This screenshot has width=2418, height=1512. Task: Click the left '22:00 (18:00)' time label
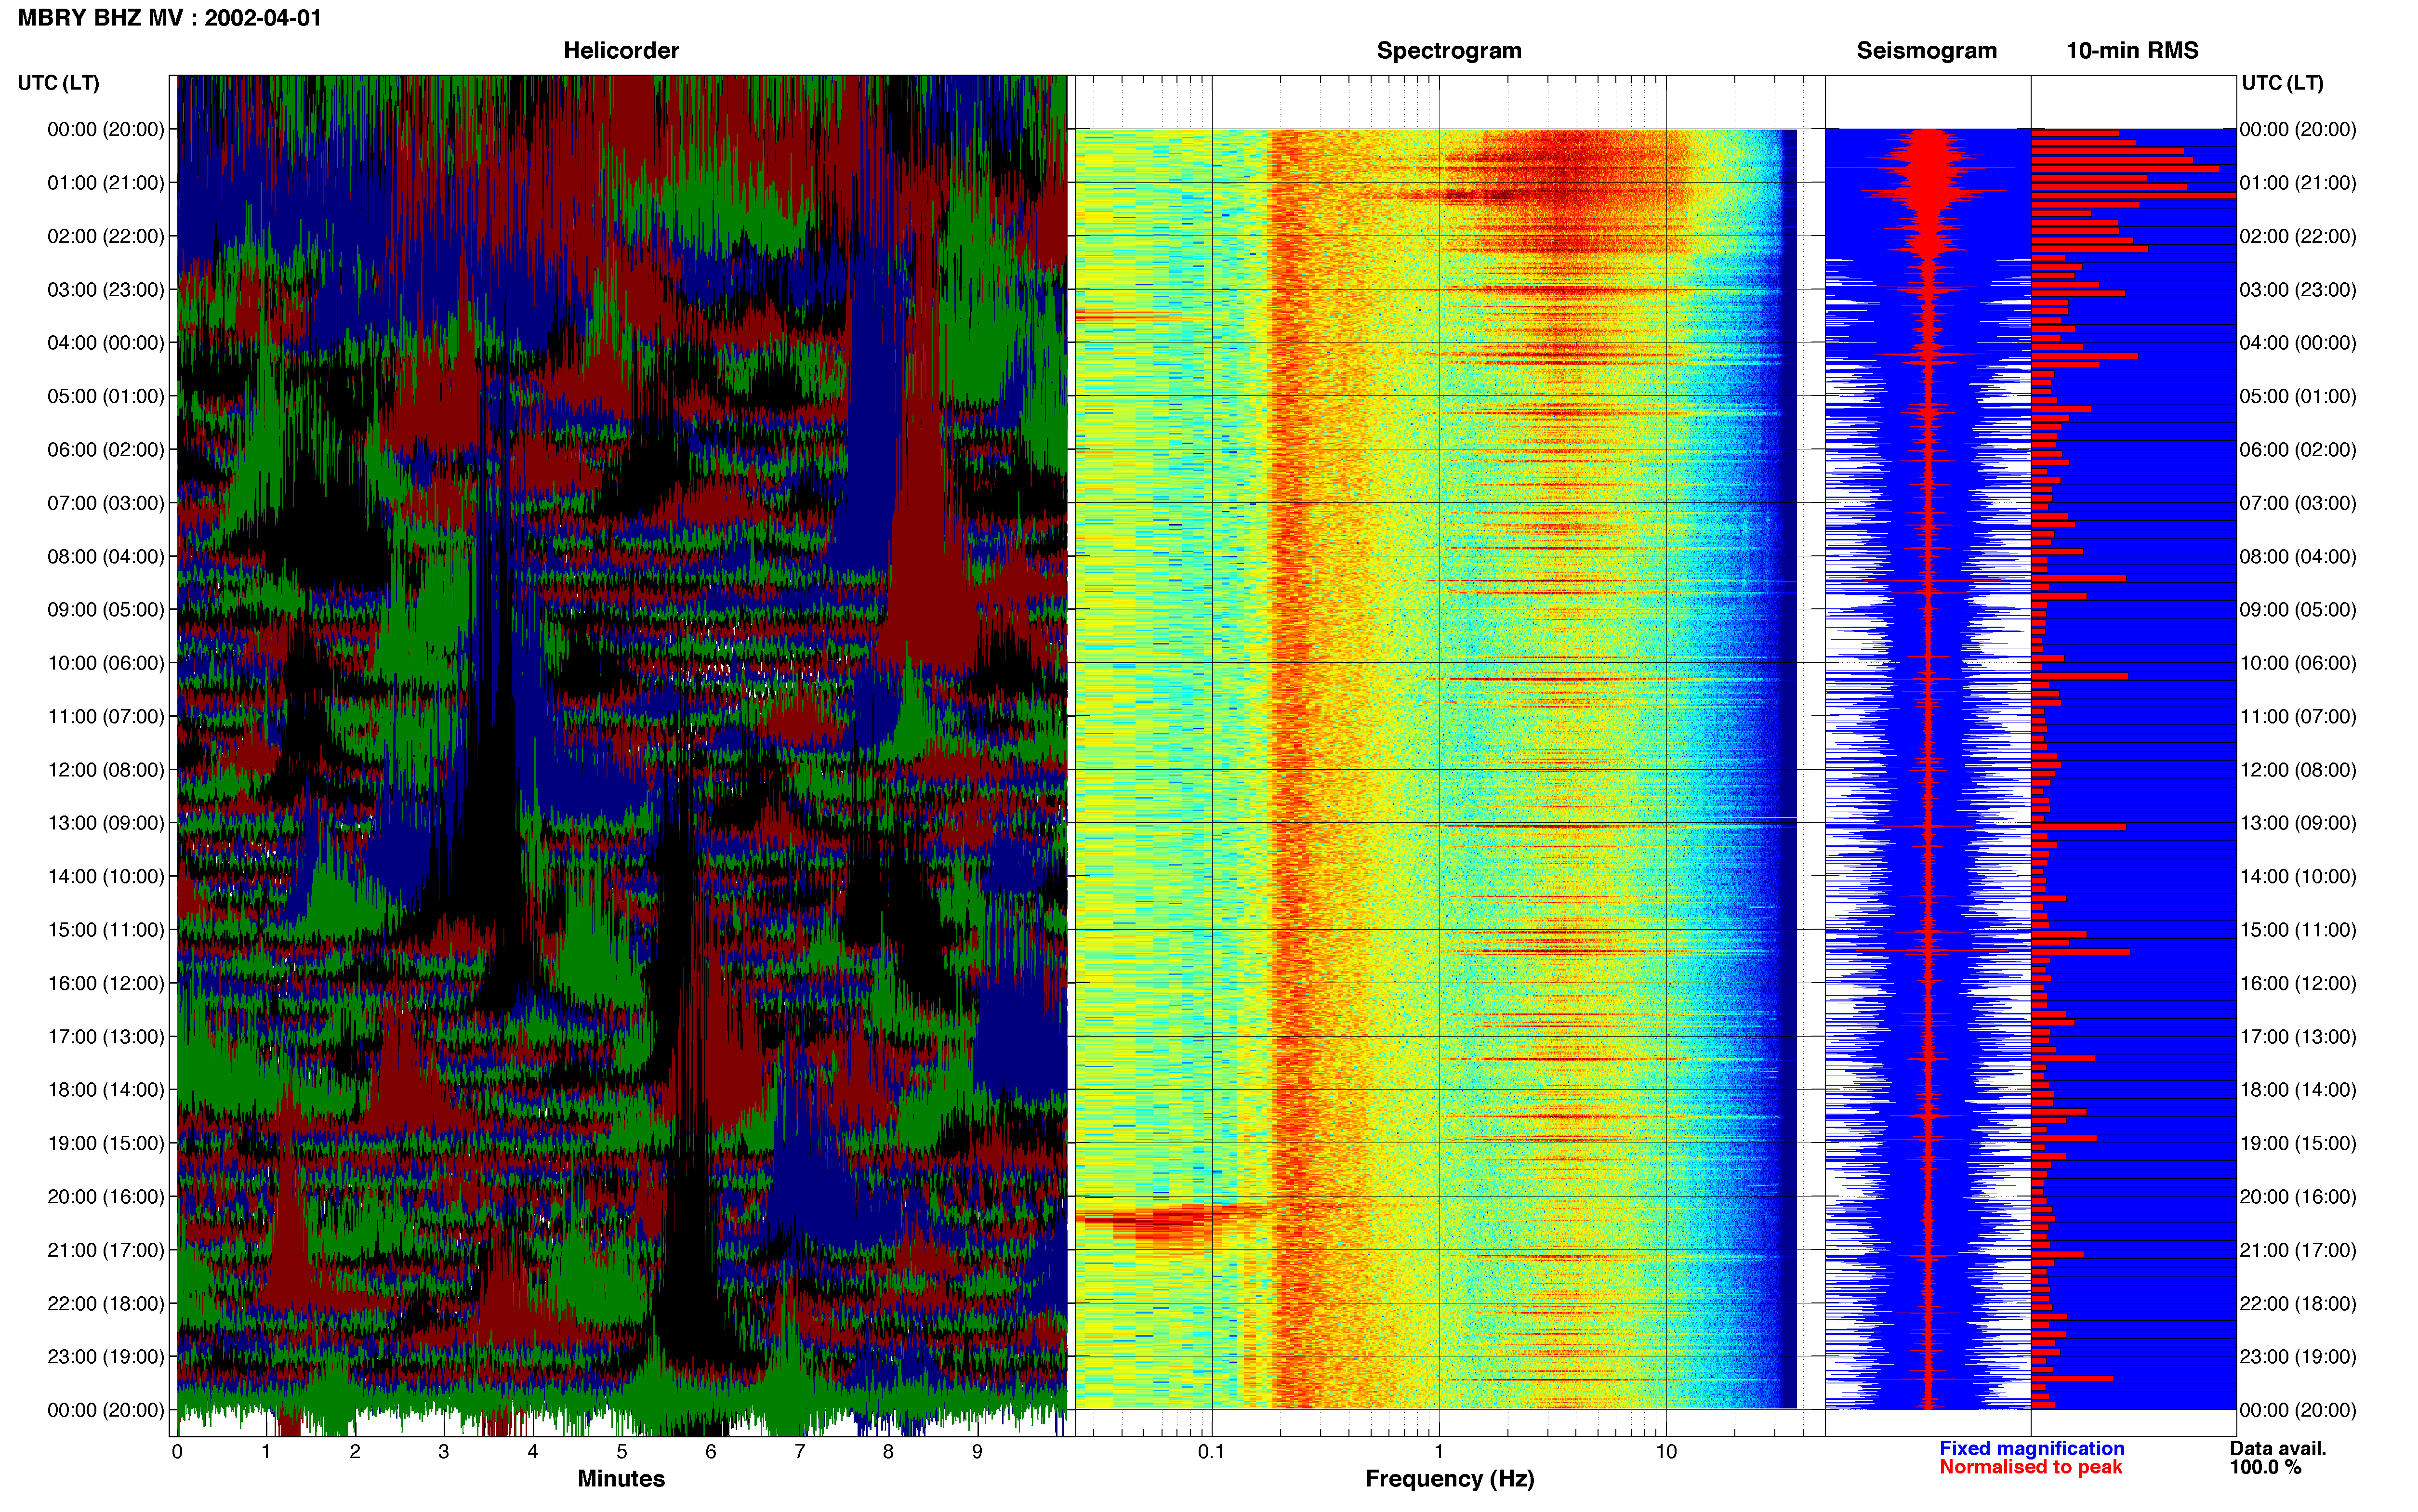(x=106, y=1304)
